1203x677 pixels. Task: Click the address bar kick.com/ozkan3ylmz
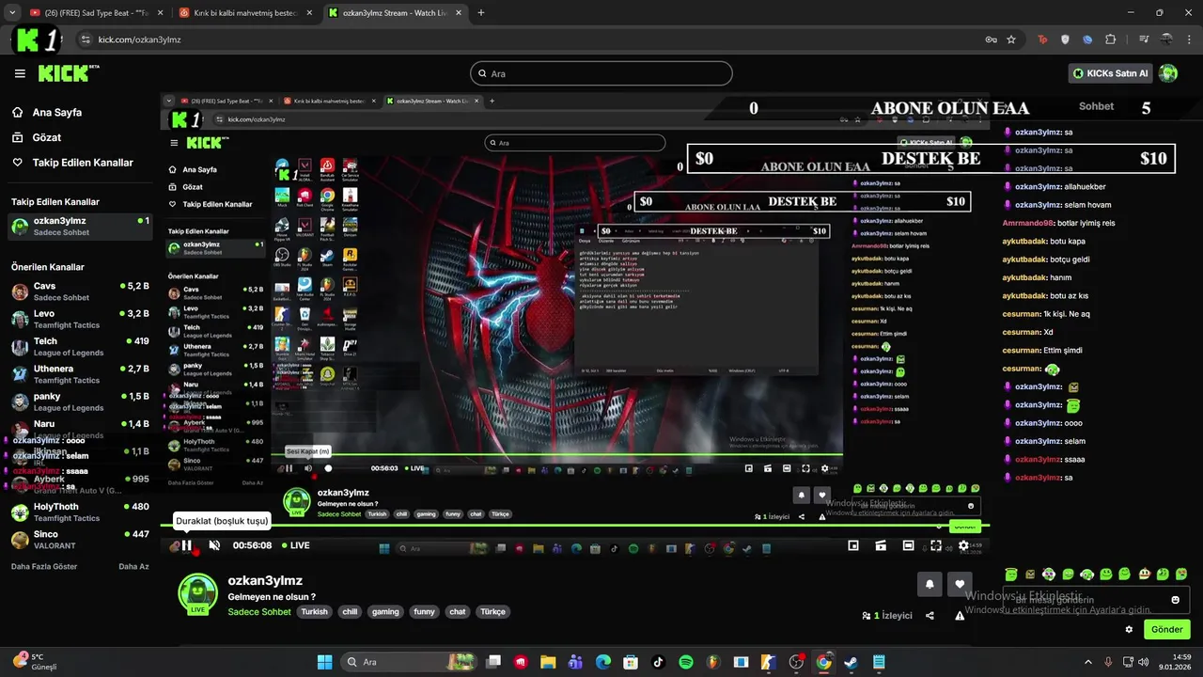pos(526,39)
